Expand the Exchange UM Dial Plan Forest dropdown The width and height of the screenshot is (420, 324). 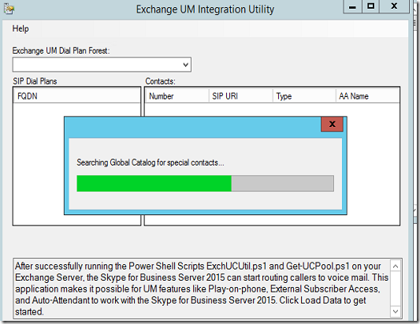[x=185, y=65]
